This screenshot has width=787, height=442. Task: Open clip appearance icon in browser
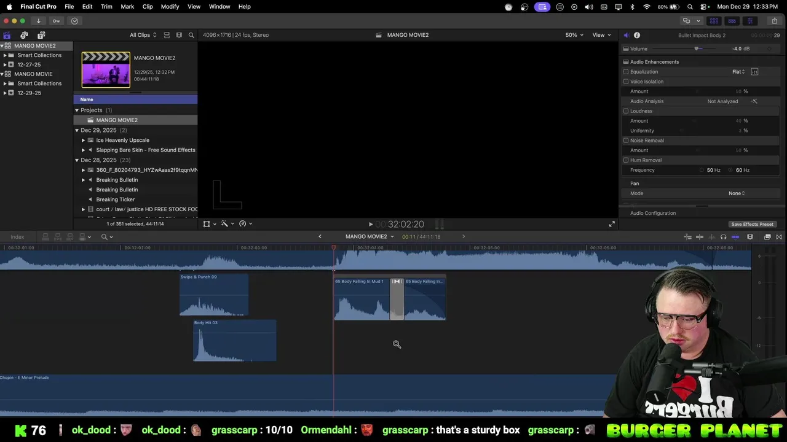pos(179,35)
